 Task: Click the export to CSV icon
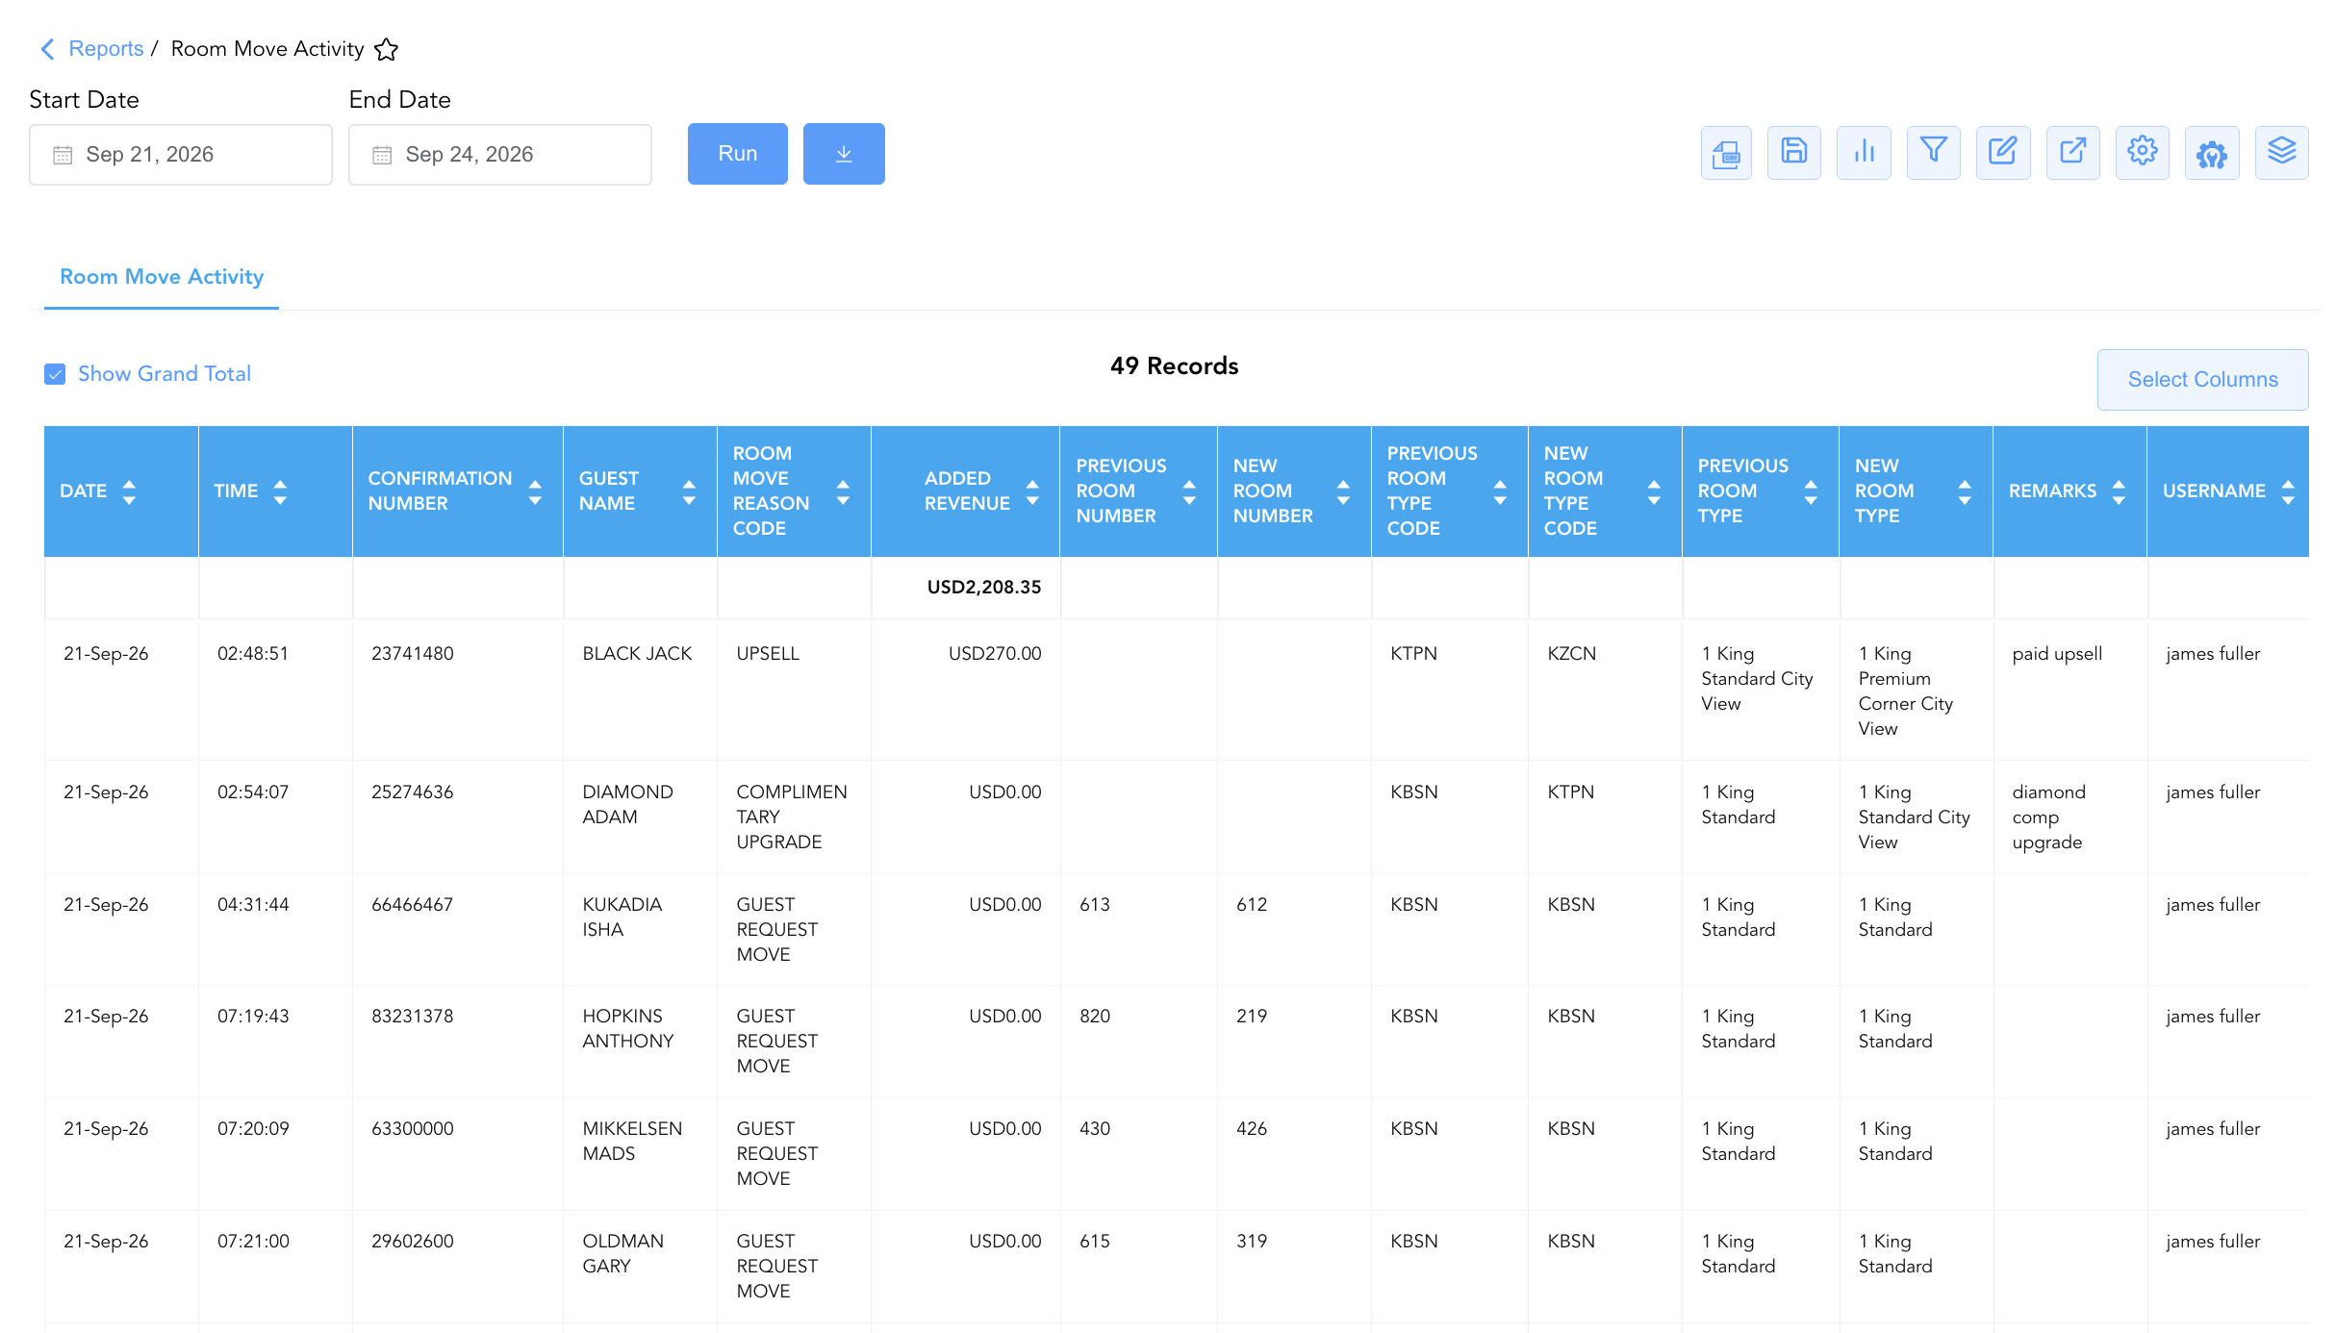click(x=1726, y=153)
